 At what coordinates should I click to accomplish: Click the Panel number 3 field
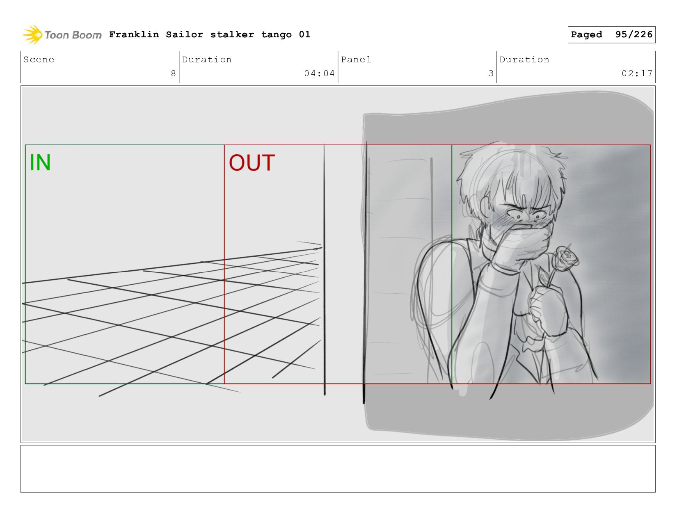[x=417, y=67]
